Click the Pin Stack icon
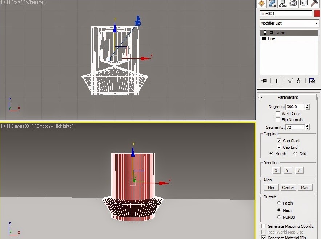 (x=264, y=81)
